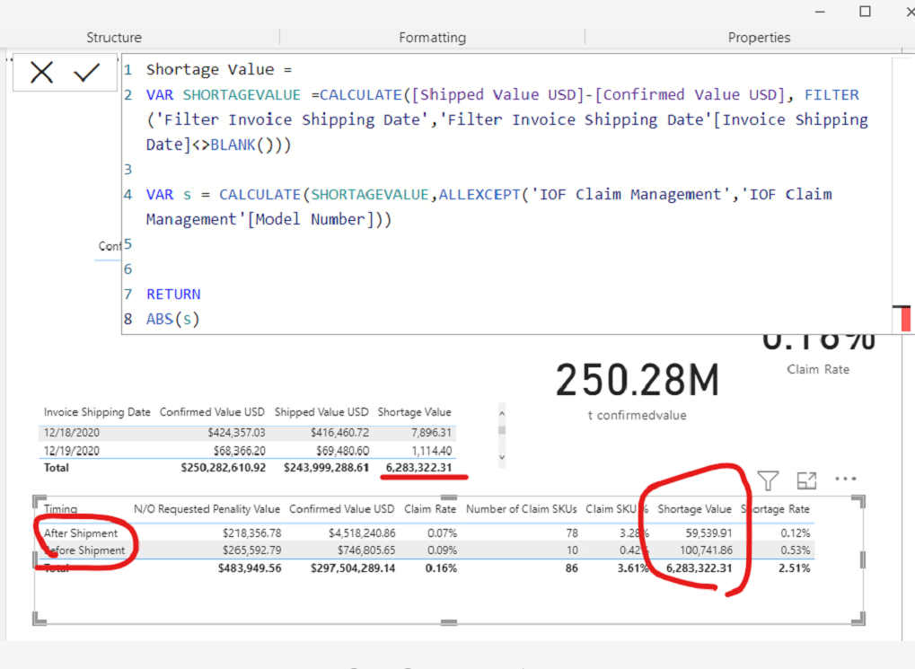
Task: Click the 0.12% shortage rate cell
Action: coord(796,533)
